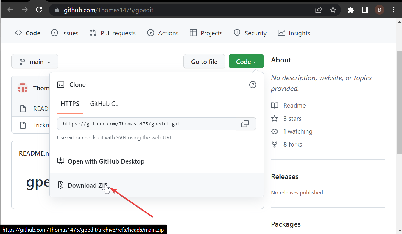Switch to the Code tab

[28, 33]
